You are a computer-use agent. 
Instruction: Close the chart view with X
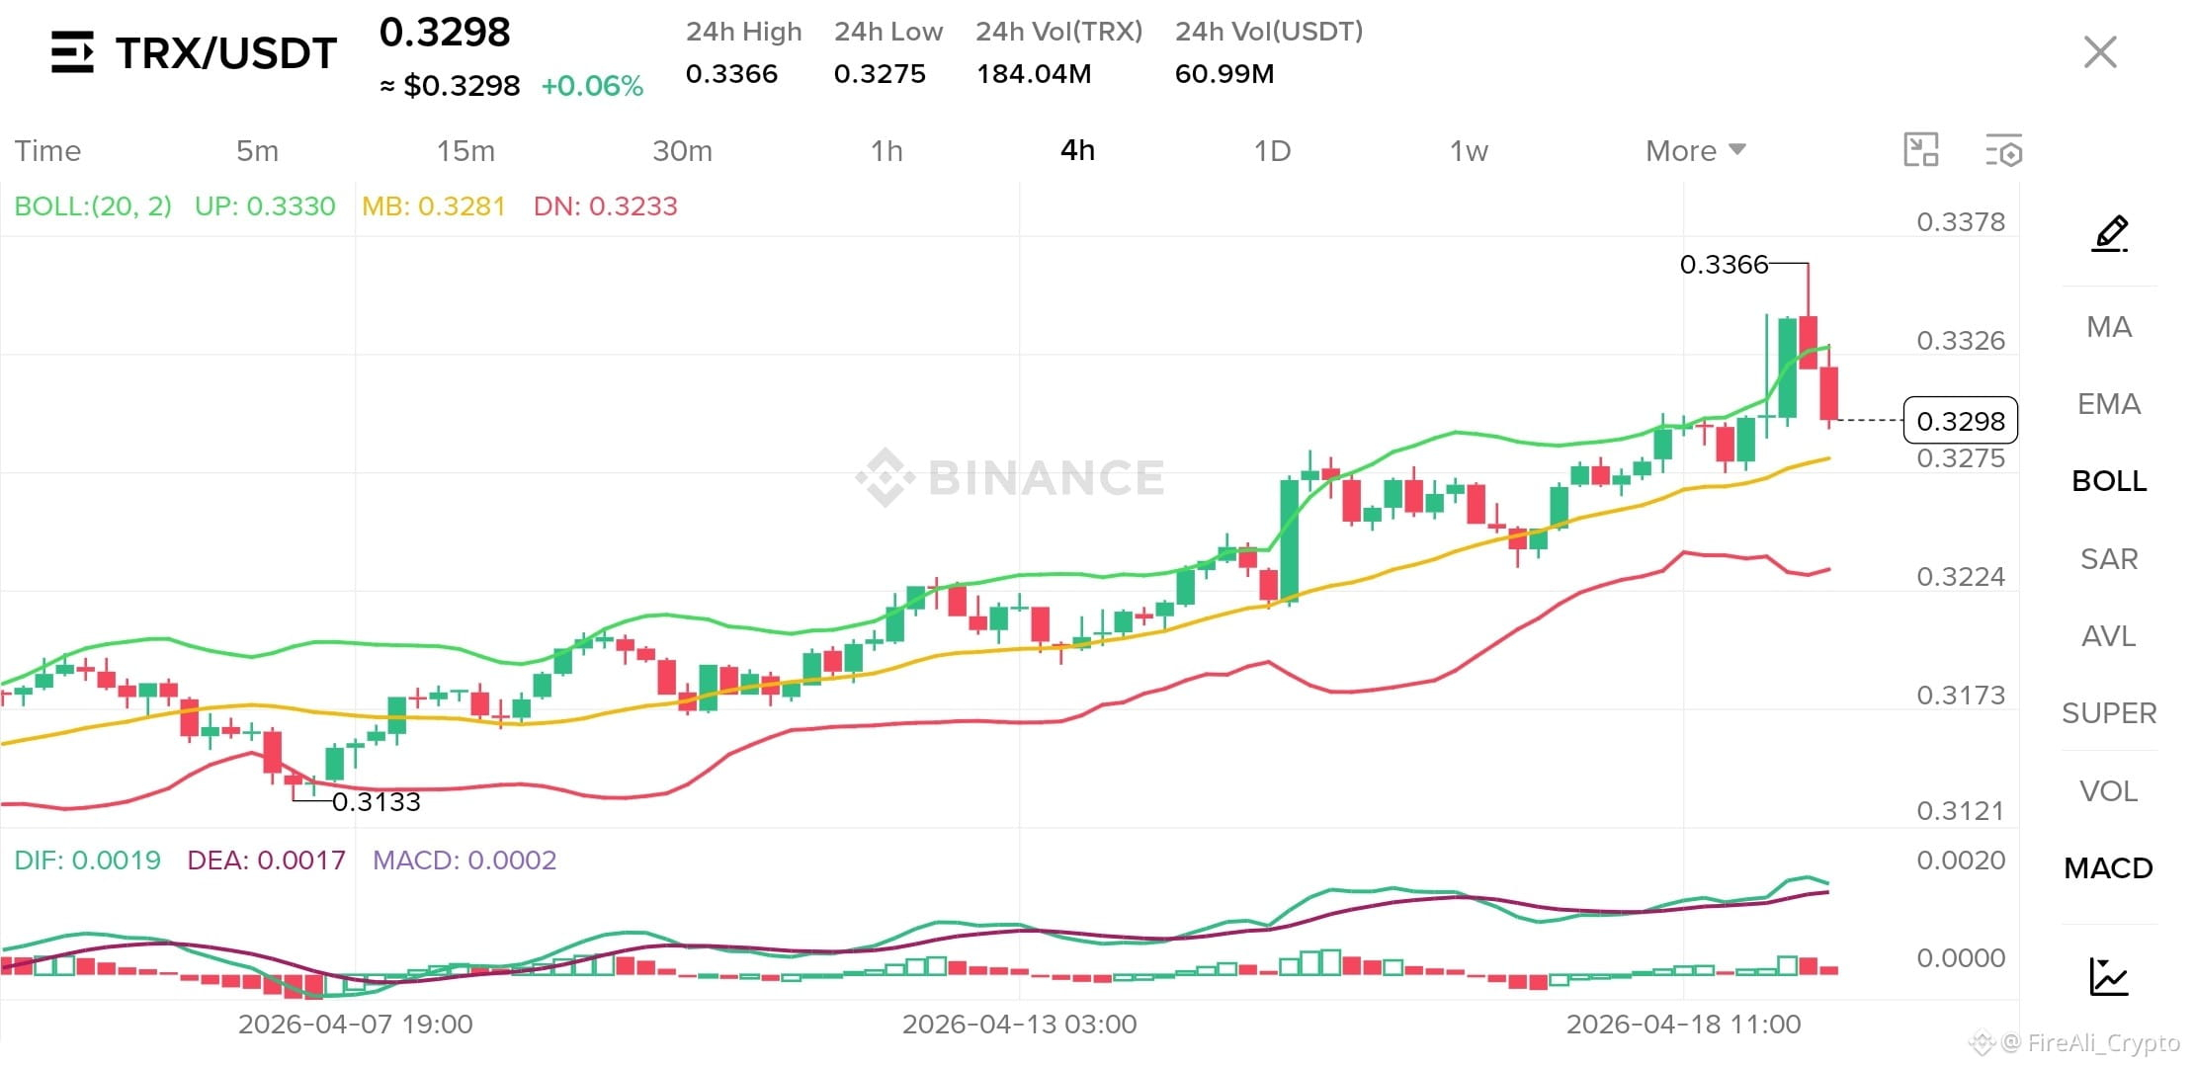(2100, 51)
